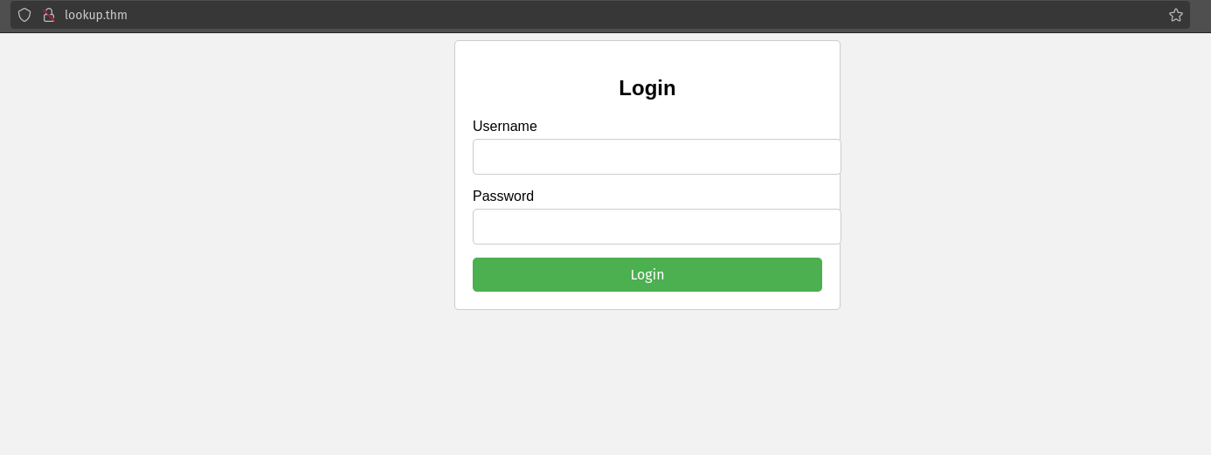This screenshot has height=455, width=1211.
Task: Click dark toolbar strip right of address bar
Action: [1200, 15]
